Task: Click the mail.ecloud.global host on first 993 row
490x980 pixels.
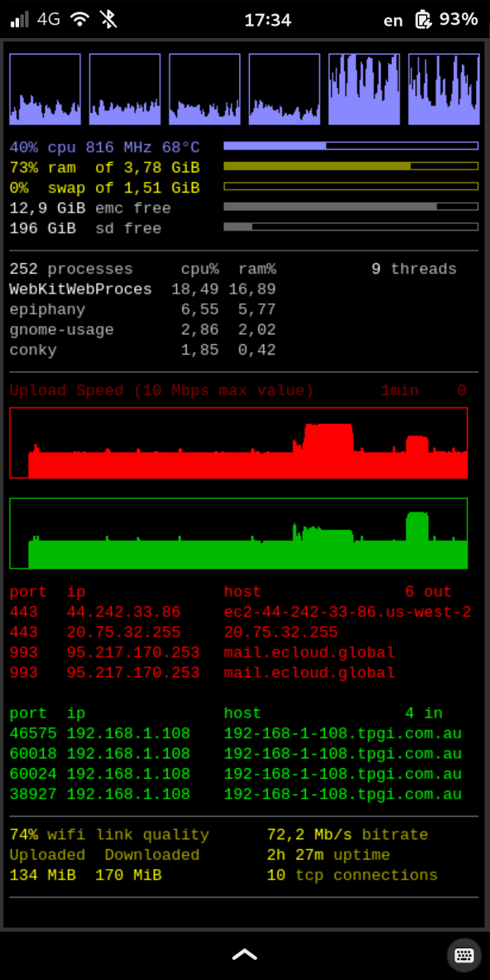Action: point(309,653)
